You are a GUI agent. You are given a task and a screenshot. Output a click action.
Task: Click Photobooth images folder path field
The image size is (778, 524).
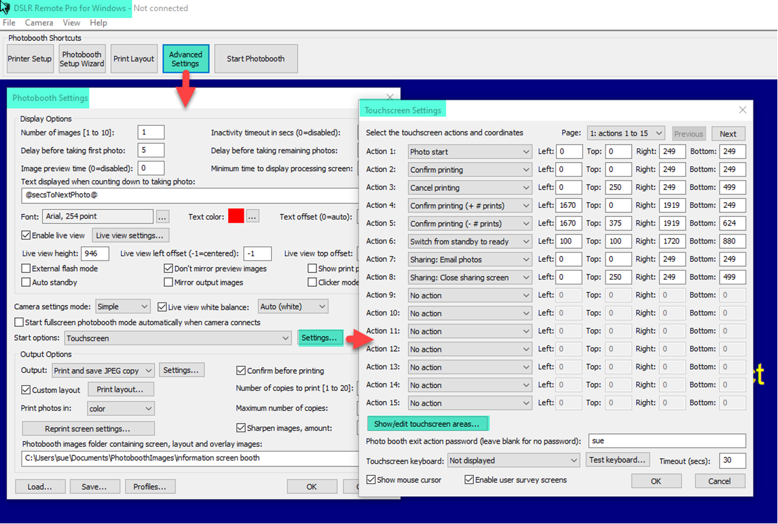coord(189,458)
